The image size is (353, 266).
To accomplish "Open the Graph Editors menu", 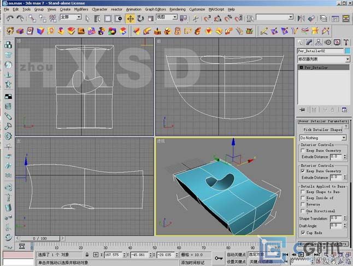I will [155, 9].
